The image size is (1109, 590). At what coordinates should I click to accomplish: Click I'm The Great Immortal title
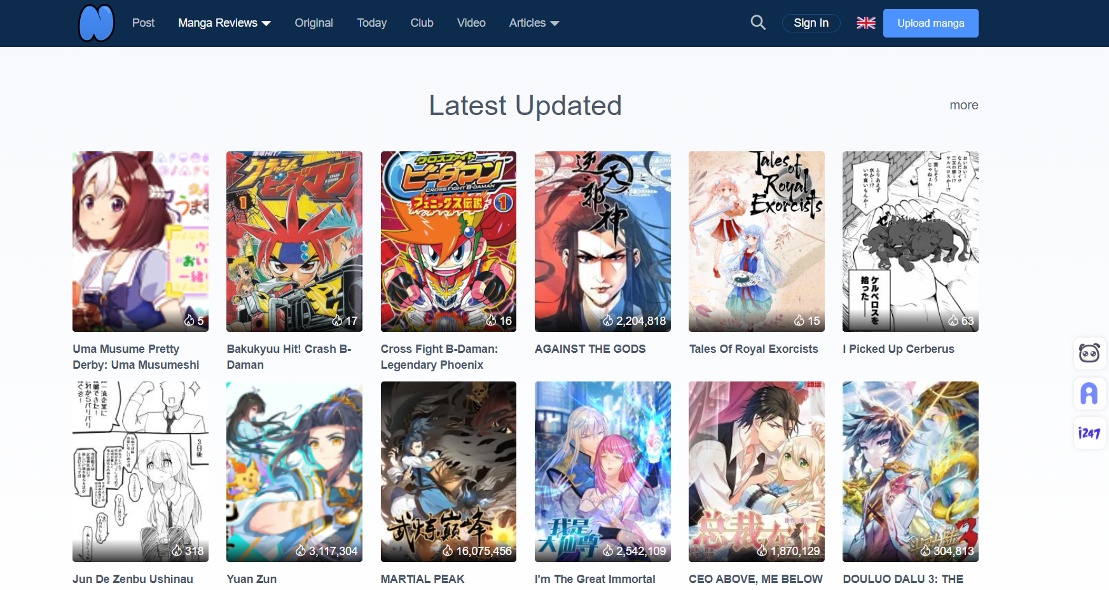pyautogui.click(x=595, y=579)
